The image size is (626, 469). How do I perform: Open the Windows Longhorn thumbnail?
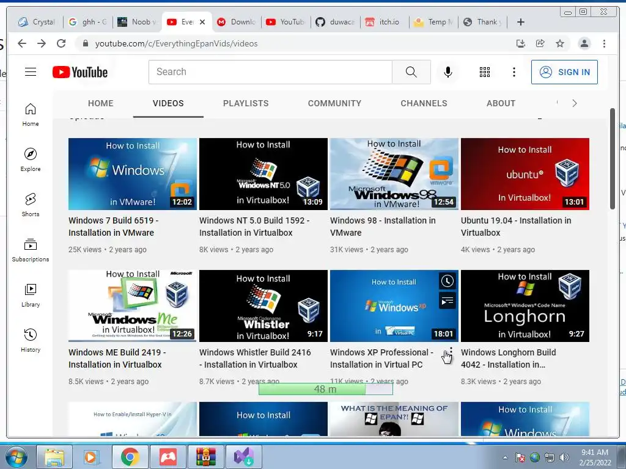tap(525, 306)
